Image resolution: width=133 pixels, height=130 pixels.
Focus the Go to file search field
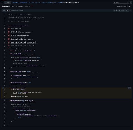121,2
